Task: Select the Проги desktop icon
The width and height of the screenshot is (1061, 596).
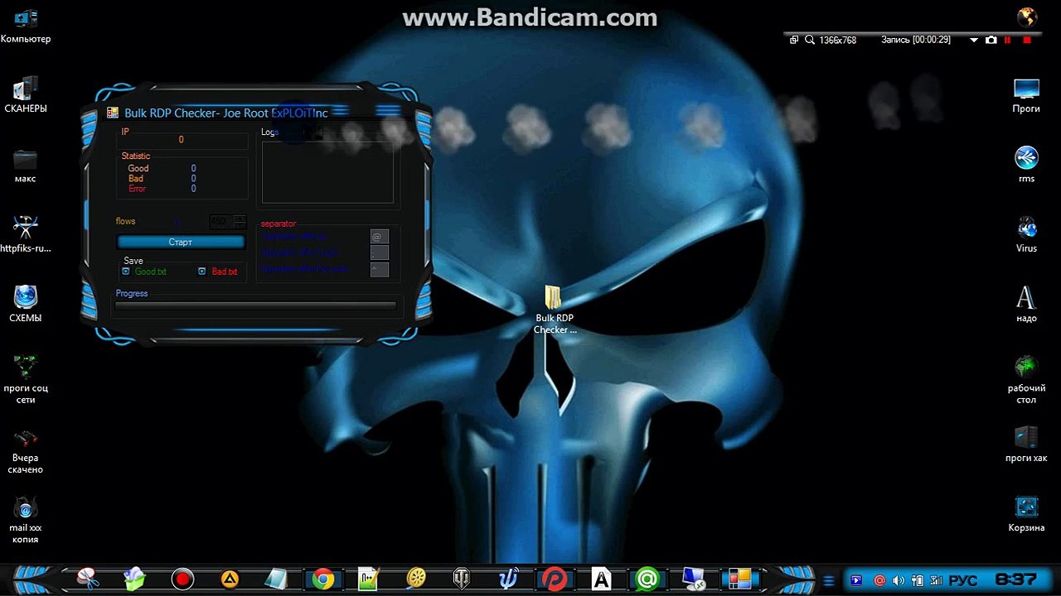Action: [1026, 95]
